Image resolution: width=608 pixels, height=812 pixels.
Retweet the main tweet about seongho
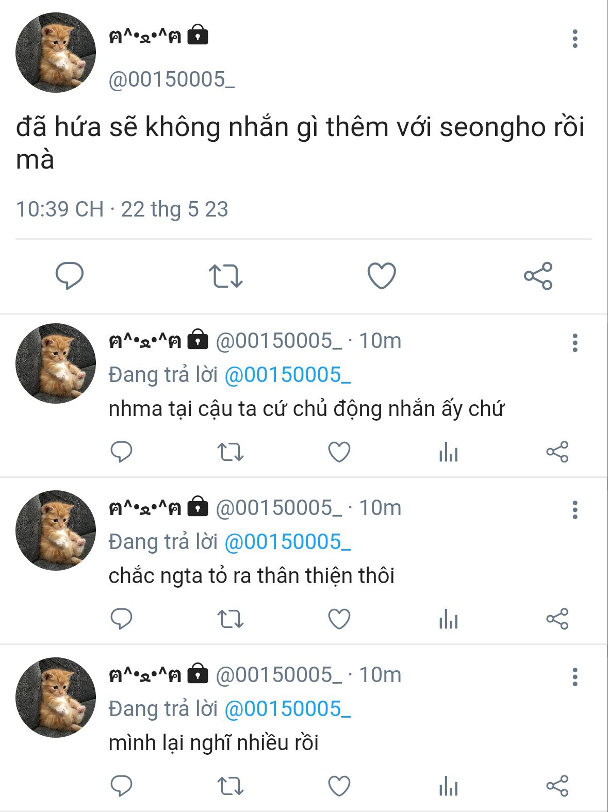225,276
